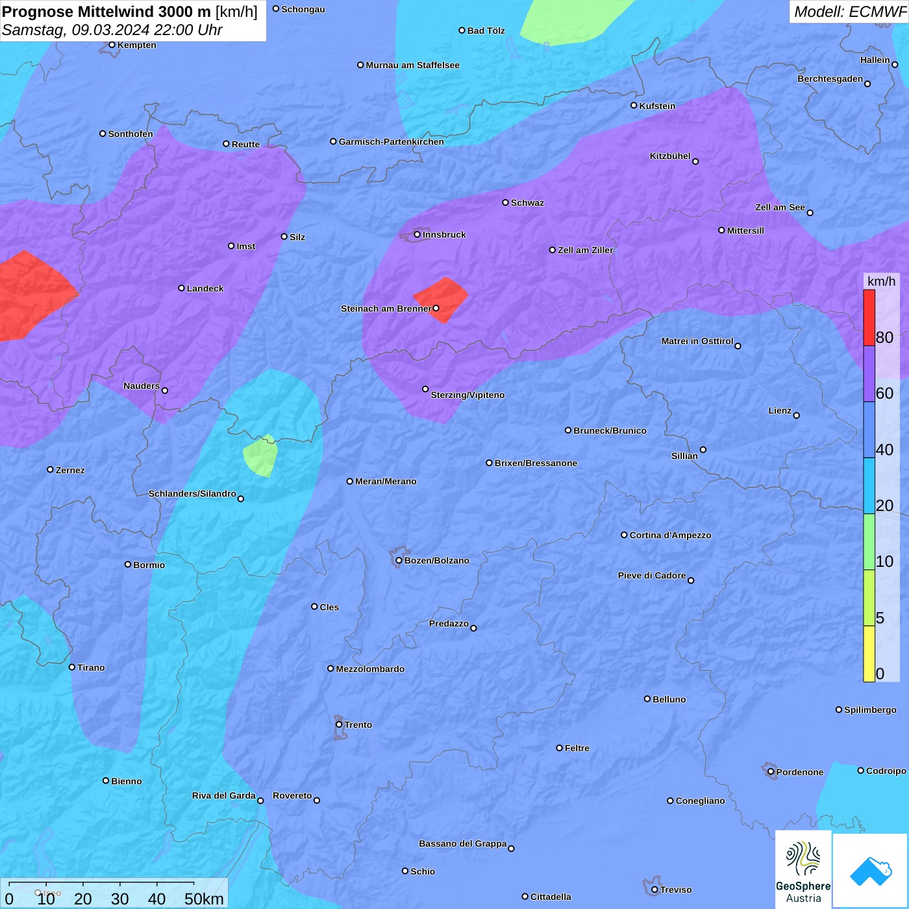The image size is (909, 909).
Task: Click the Innsbruck city marker
Action: (417, 234)
